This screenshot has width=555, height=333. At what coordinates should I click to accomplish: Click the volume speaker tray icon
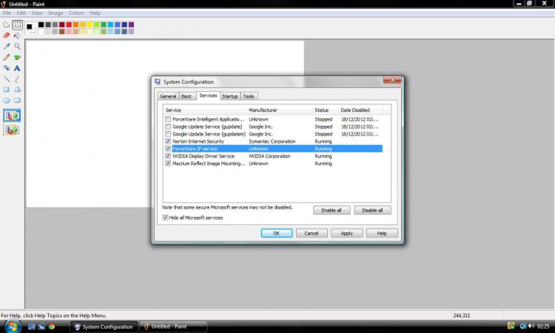(531, 326)
